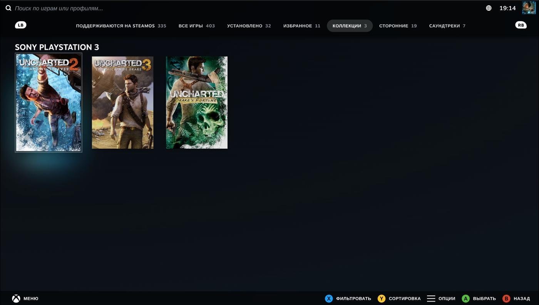Focus the game or profile search field
This screenshot has height=305, width=539.
point(59,8)
